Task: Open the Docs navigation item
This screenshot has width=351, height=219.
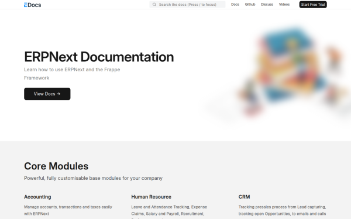Action: tap(235, 5)
